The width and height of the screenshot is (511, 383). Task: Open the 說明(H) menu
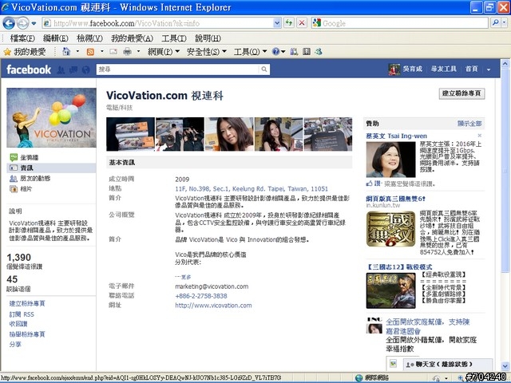coord(208,38)
